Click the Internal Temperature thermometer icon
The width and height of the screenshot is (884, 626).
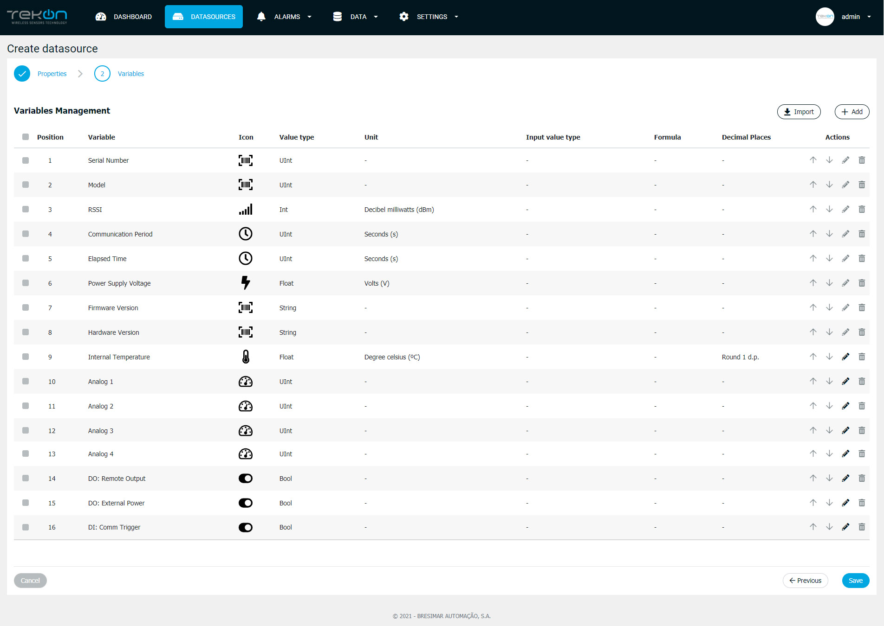[246, 357]
